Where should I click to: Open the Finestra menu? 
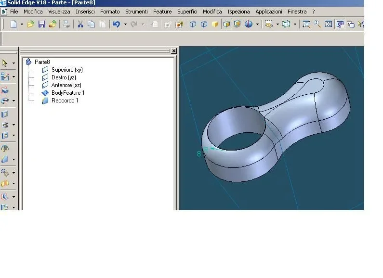click(297, 12)
